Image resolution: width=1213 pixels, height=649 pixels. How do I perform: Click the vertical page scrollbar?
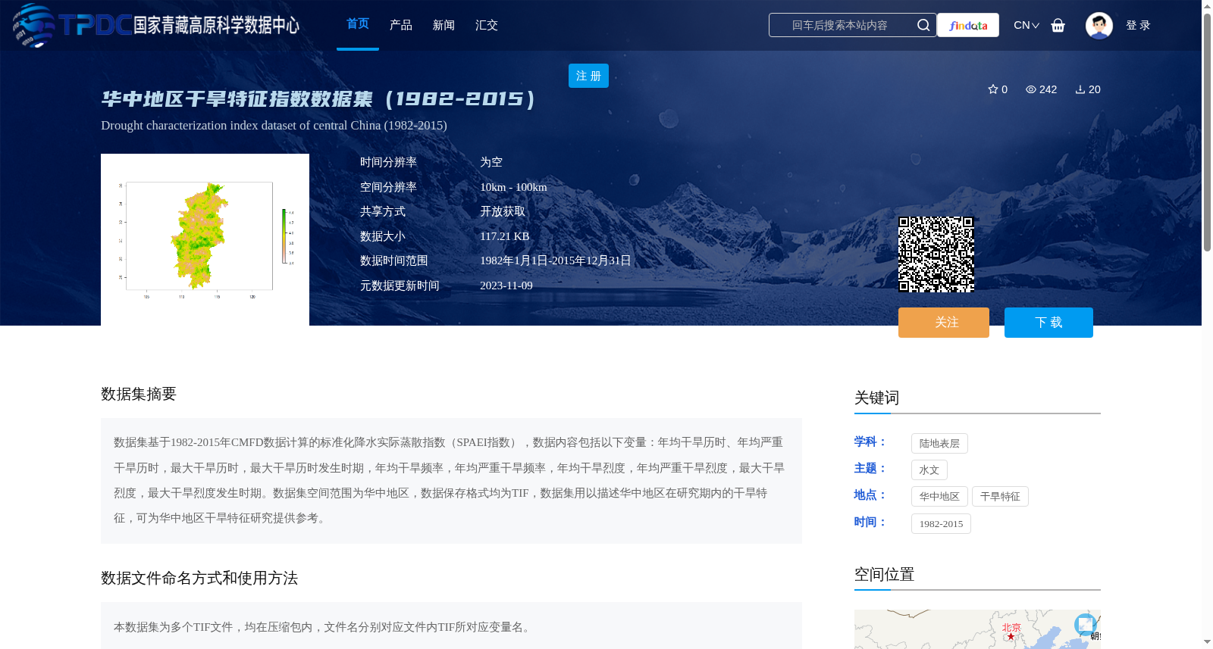1207,133
